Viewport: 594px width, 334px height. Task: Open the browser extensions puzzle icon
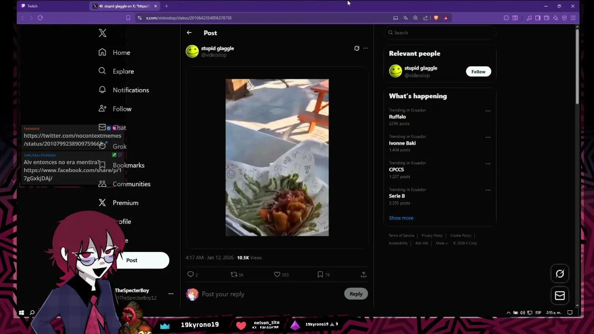pyautogui.click(x=506, y=18)
